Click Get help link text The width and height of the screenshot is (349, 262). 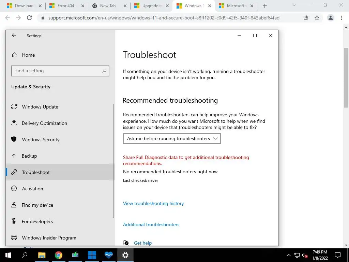click(x=143, y=243)
